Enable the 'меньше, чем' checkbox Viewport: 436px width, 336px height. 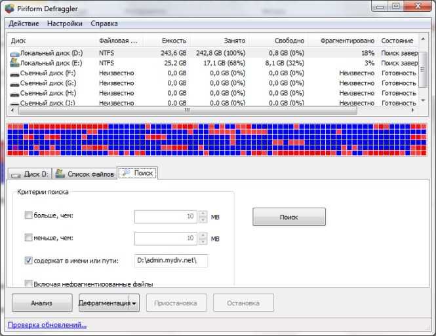[x=28, y=237]
